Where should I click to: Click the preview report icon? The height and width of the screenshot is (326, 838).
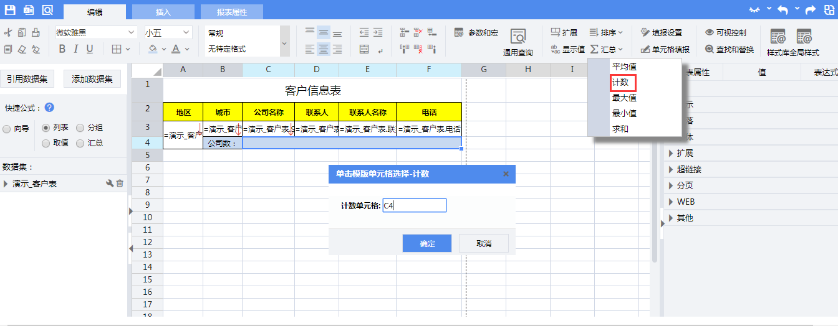click(x=47, y=10)
